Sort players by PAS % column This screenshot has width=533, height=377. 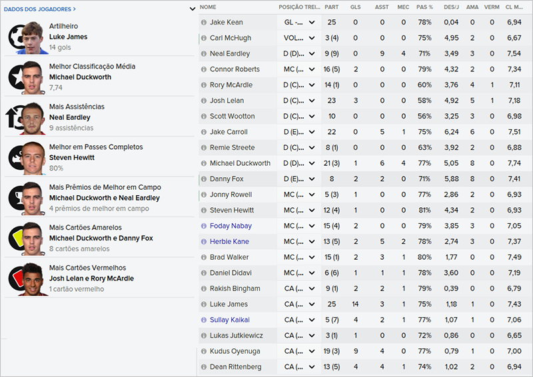[x=424, y=7]
